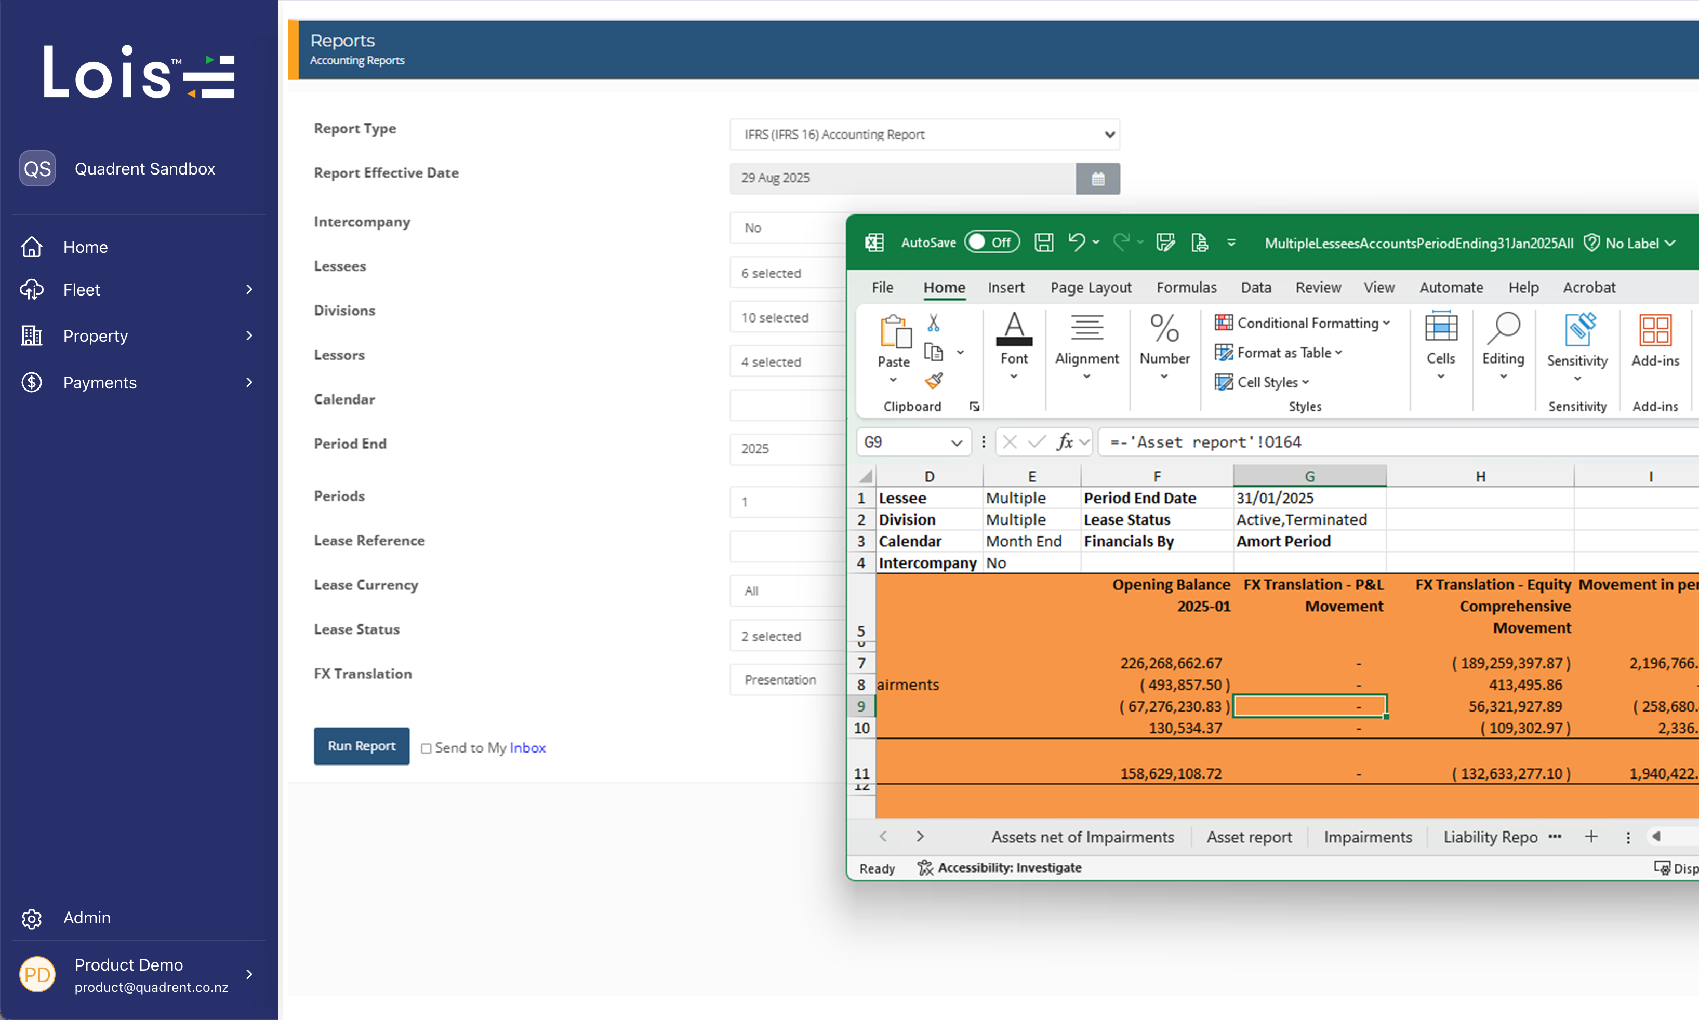Open the Report Effective Date calendar picker
The image size is (1699, 1020).
1097,178
